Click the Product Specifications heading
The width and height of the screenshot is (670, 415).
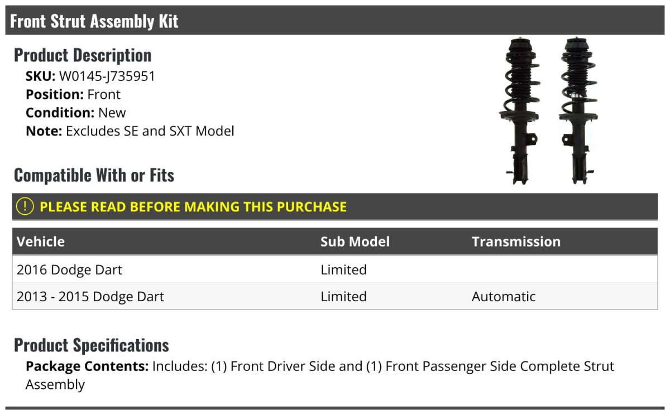92,345
